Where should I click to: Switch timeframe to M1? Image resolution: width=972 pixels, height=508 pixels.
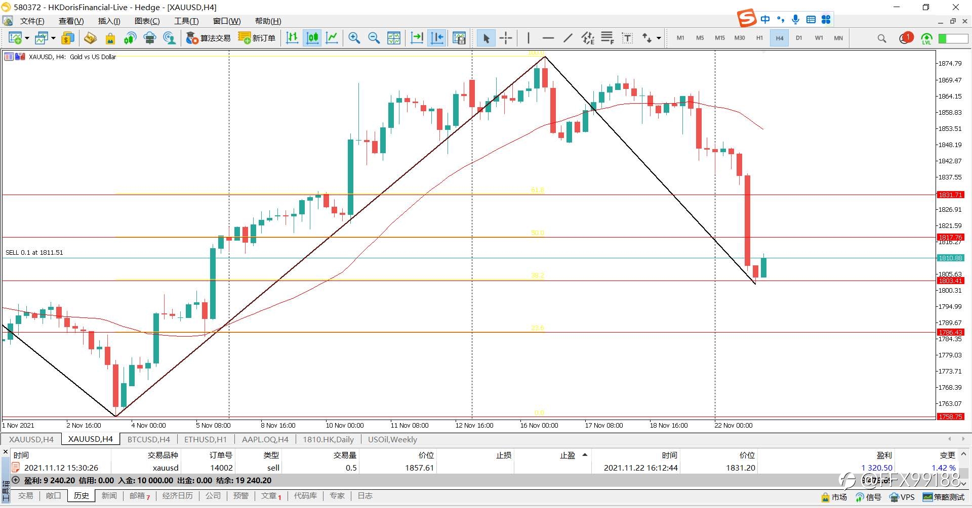tap(680, 38)
